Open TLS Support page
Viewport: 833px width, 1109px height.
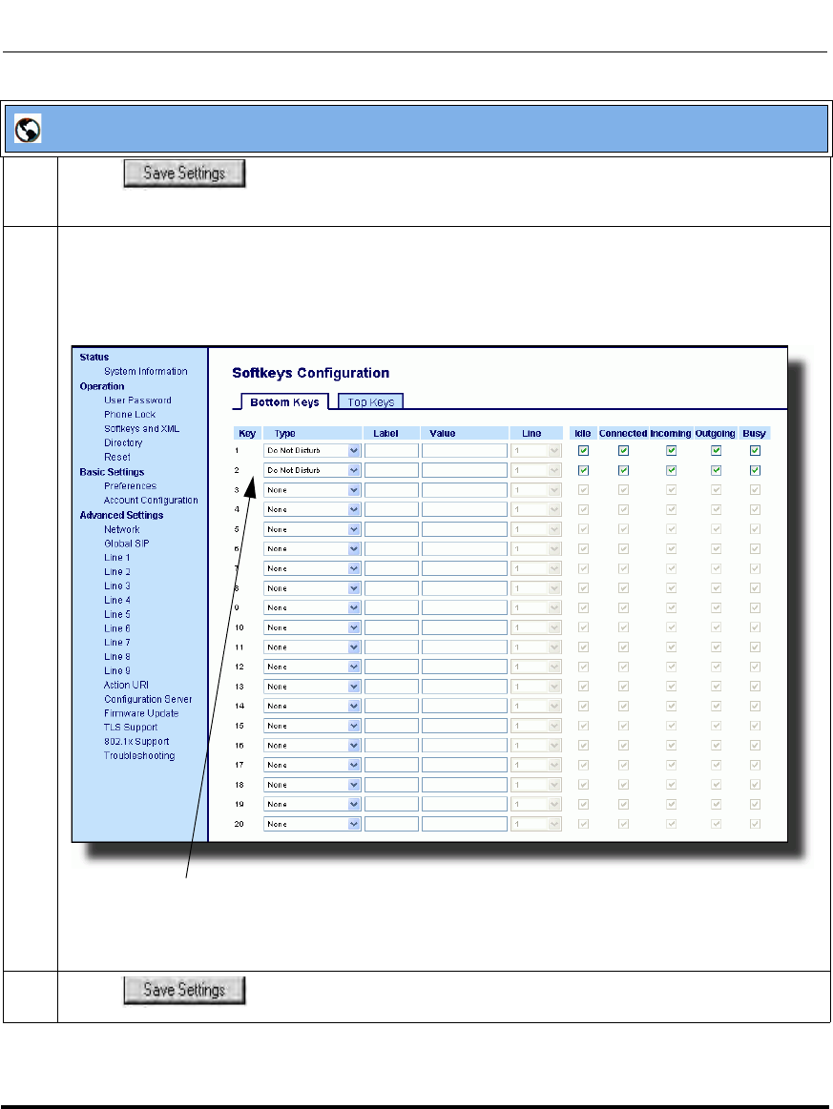click(x=131, y=727)
